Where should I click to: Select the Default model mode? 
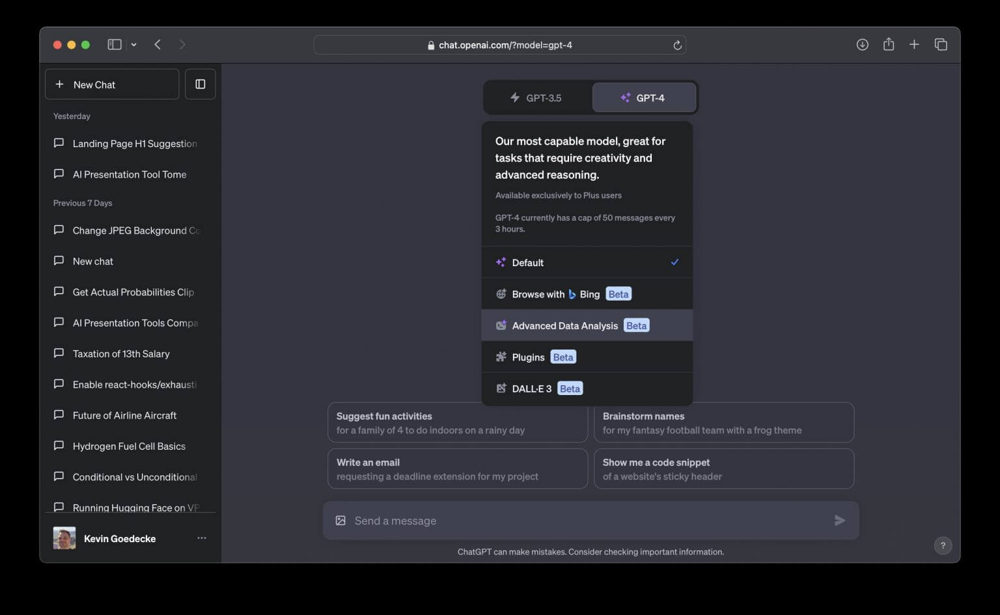tap(528, 262)
